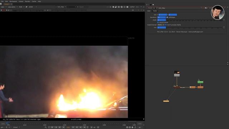The image size is (229, 129).
Task: Click the Play backward button
Action: [63, 128]
